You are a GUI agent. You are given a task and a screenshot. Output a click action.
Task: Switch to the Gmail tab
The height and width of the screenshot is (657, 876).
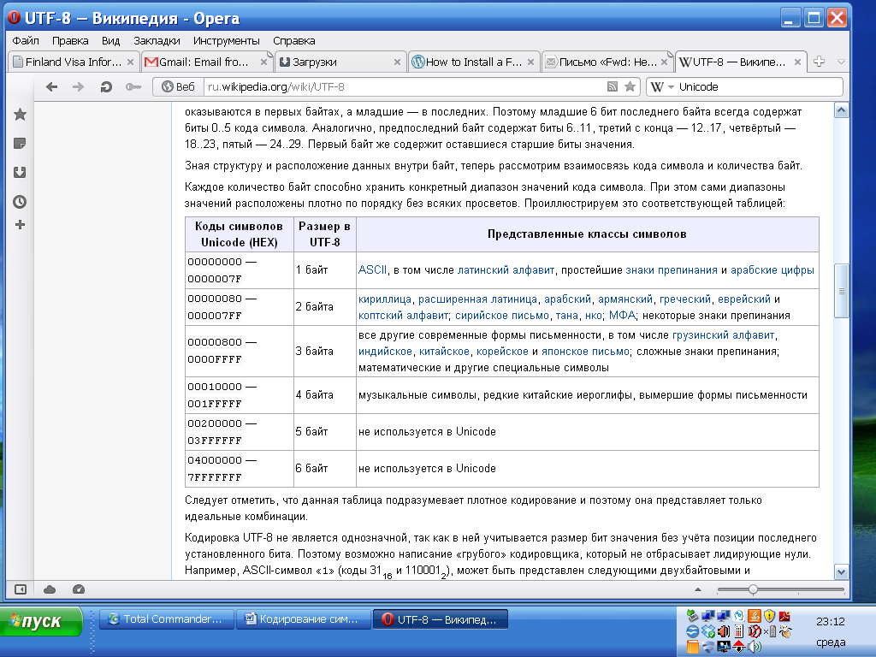click(207, 62)
